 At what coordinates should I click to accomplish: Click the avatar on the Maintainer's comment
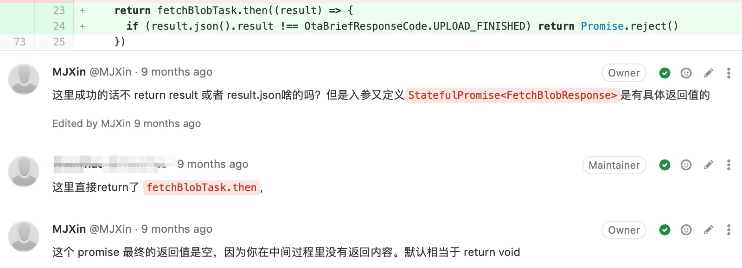[x=24, y=171]
